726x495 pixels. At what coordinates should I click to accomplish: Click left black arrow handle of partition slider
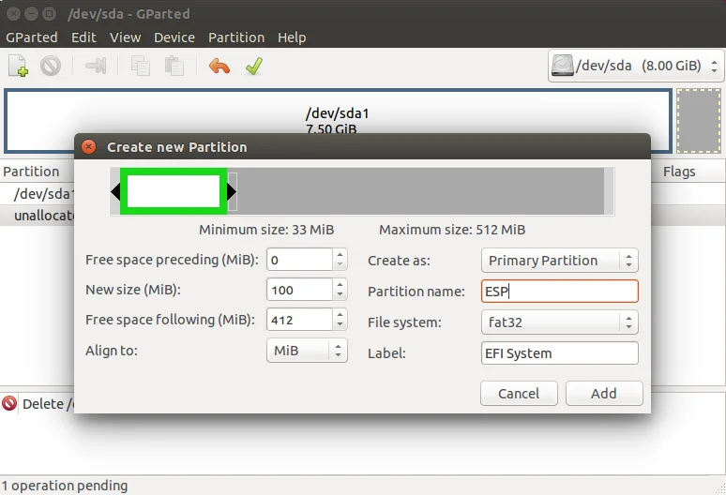tap(115, 191)
